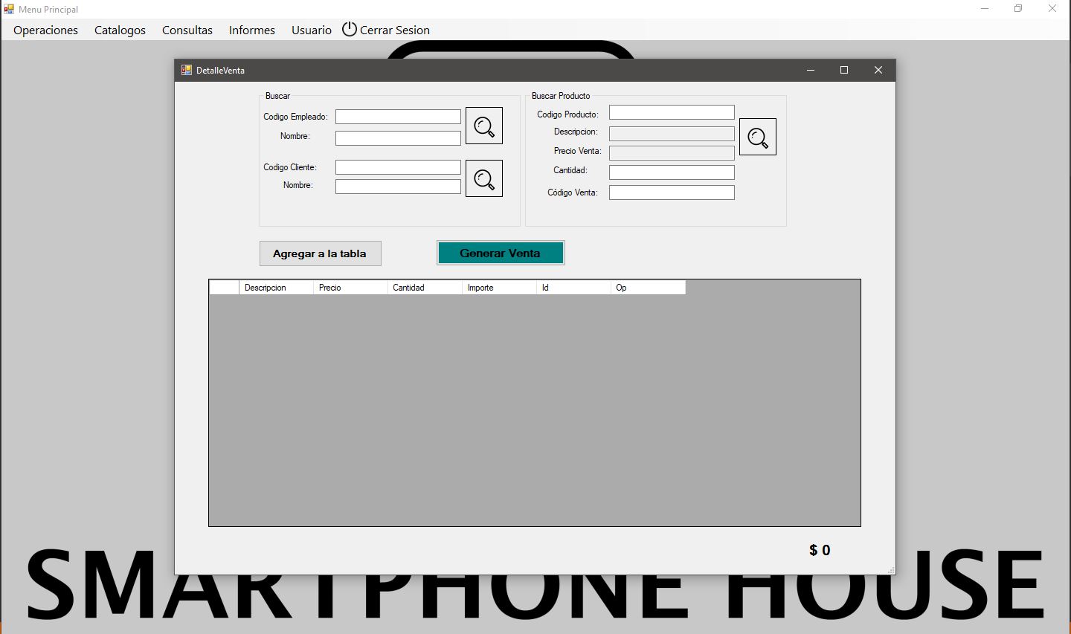Screen dimensions: 1071x634
Task: Focus the Cantidad input field
Action: (x=672, y=172)
